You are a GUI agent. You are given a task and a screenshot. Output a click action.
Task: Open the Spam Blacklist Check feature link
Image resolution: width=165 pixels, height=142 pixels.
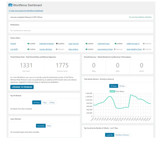click(x=134, y=49)
